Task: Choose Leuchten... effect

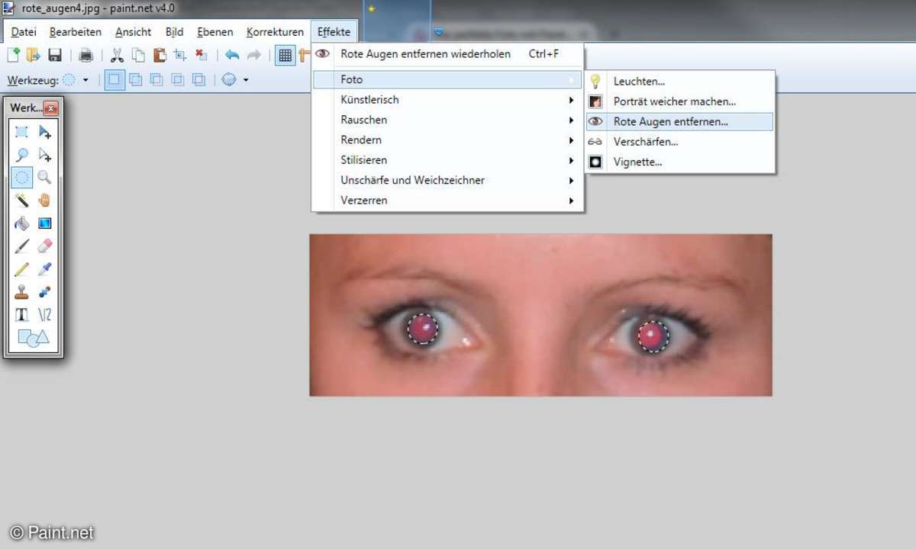Action: 680,81
